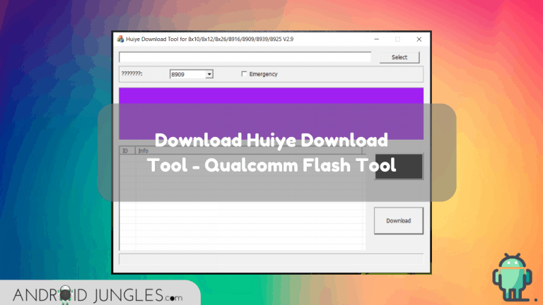Minimize the Huiye Download Tool window
Screen dimensions: 543x305
pyautogui.click(x=377, y=39)
